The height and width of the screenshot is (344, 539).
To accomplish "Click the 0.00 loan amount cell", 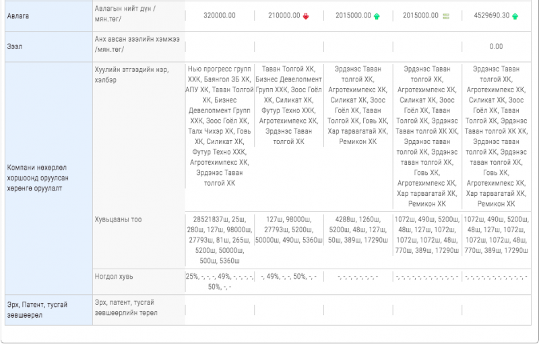I will pos(496,46).
